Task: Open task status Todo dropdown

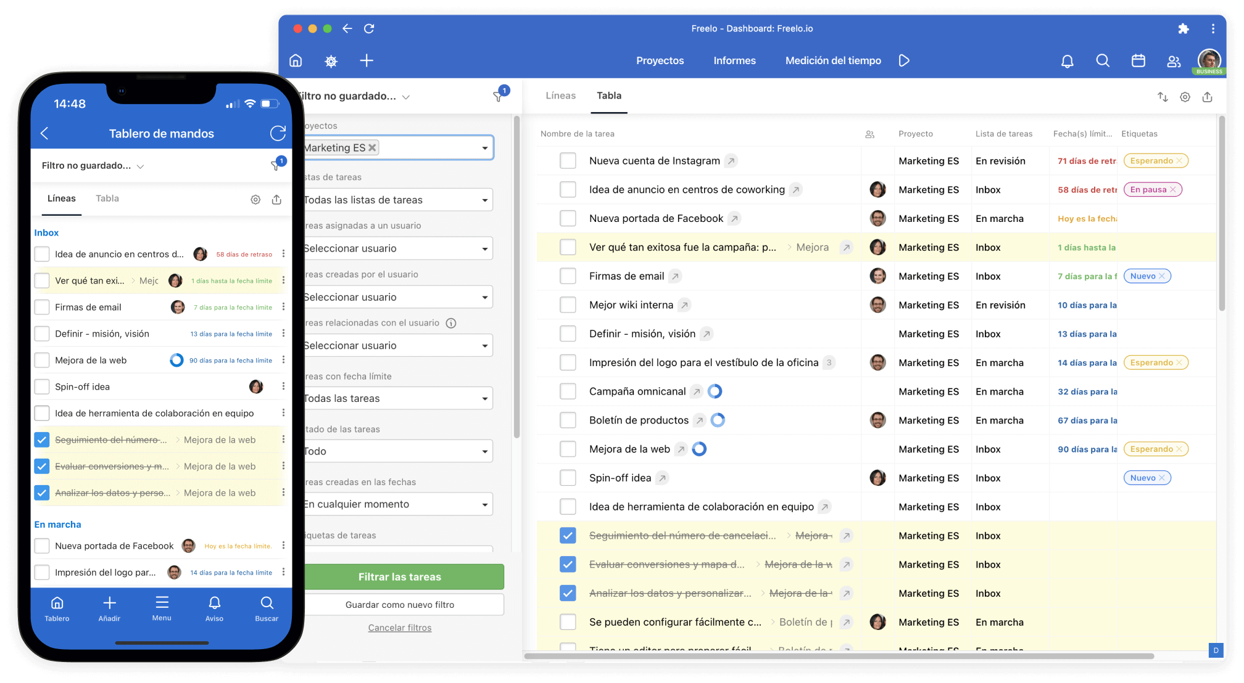Action: tap(398, 451)
